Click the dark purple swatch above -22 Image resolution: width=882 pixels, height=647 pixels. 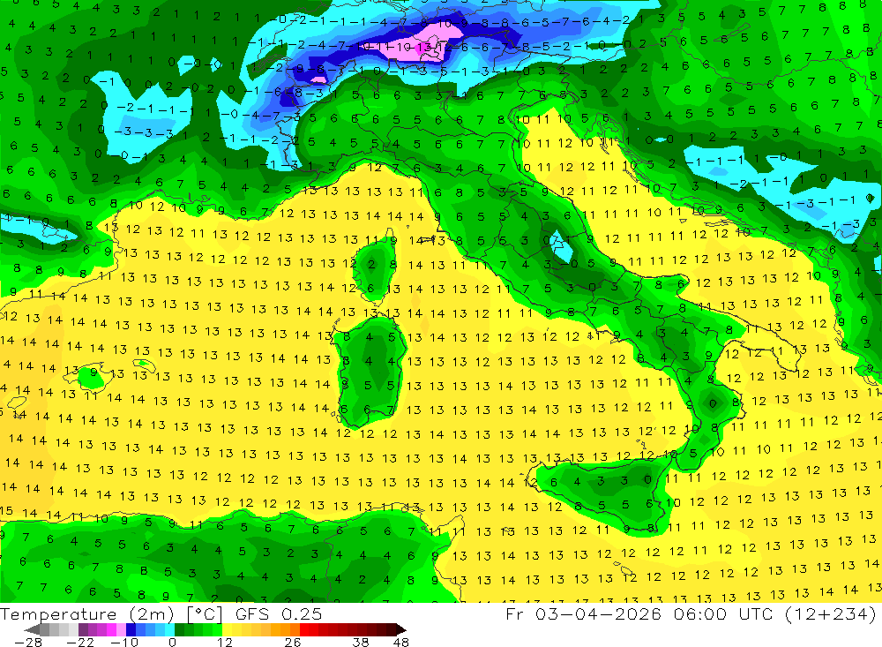click(83, 630)
